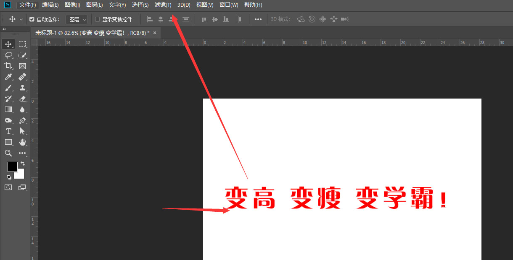The height and width of the screenshot is (260, 513).
Task: Select the Lasso tool
Action: point(8,55)
